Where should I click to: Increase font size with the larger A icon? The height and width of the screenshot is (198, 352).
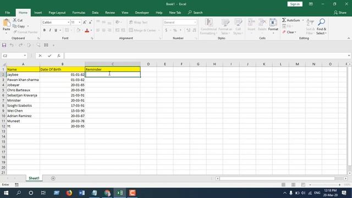click(84, 22)
